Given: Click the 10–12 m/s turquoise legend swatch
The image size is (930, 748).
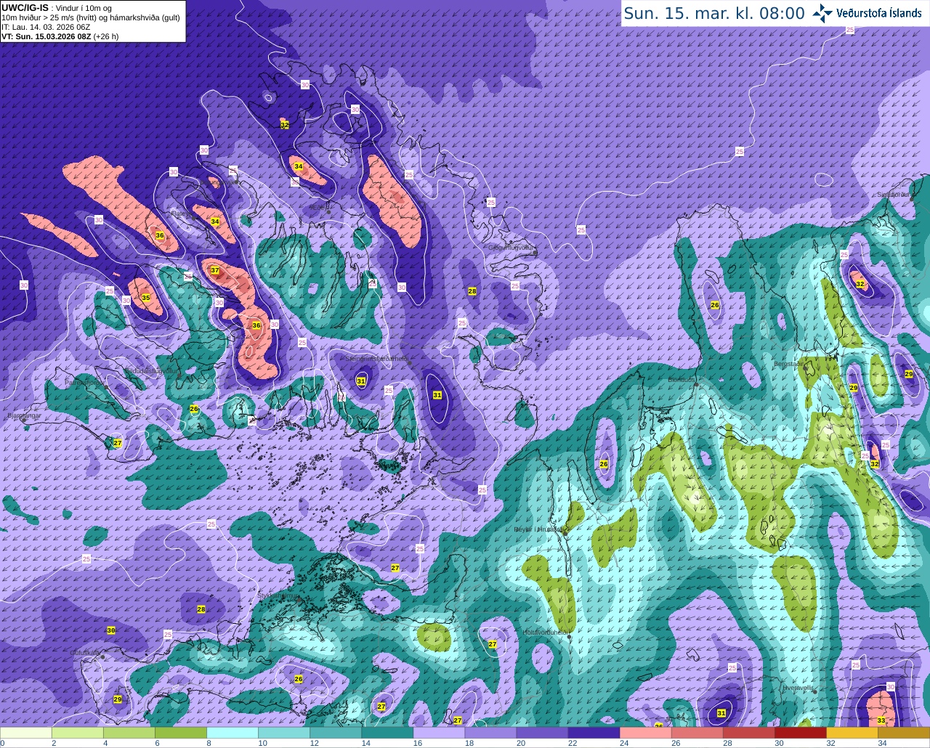Looking at the screenshot, I should 284,733.
